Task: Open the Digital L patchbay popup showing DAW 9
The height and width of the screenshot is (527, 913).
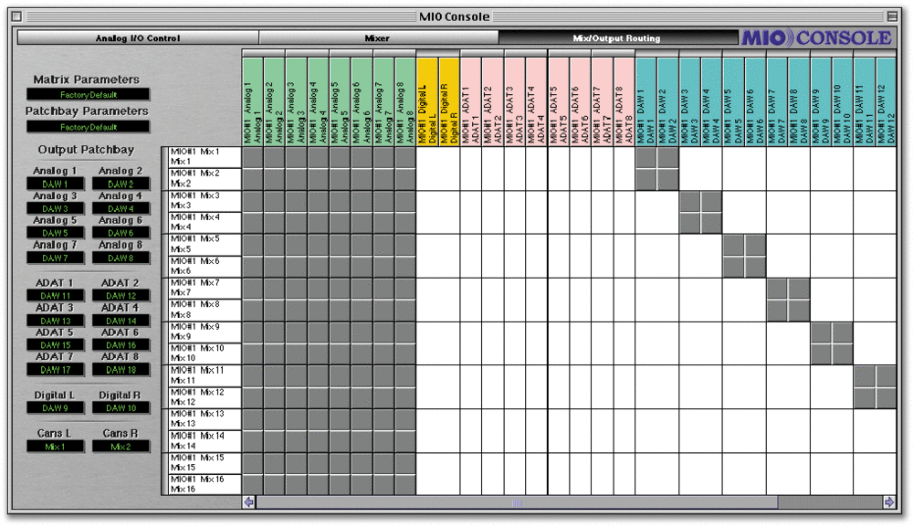Action: [x=56, y=408]
